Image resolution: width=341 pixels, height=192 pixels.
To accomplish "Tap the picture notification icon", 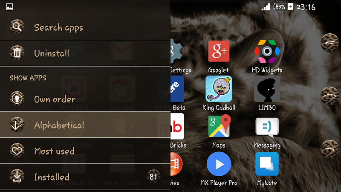I will click(x=9, y=7).
